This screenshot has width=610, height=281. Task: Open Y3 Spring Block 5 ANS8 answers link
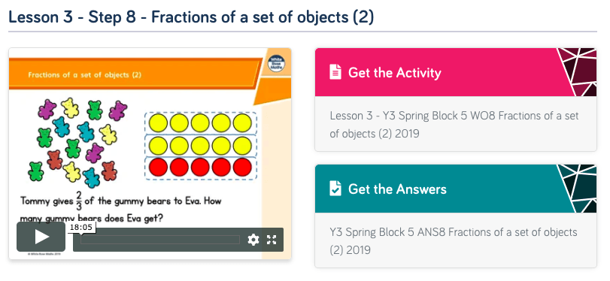click(x=454, y=240)
